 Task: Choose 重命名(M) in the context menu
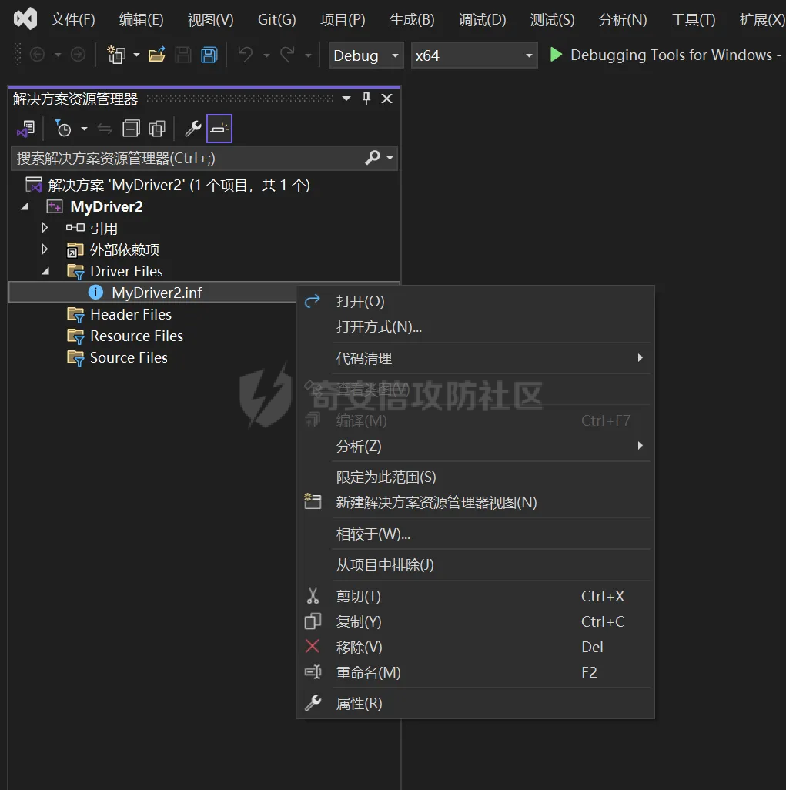pyautogui.click(x=475, y=673)
